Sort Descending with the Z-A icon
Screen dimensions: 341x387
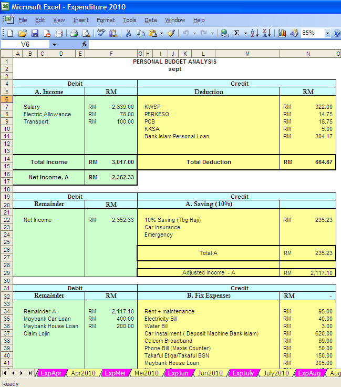pyautogui.click(x=267, y=33)
